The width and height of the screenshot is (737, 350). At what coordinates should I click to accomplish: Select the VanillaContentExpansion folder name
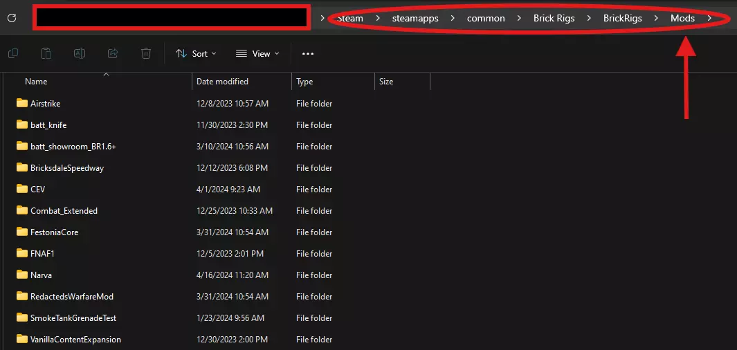[75, 339]
